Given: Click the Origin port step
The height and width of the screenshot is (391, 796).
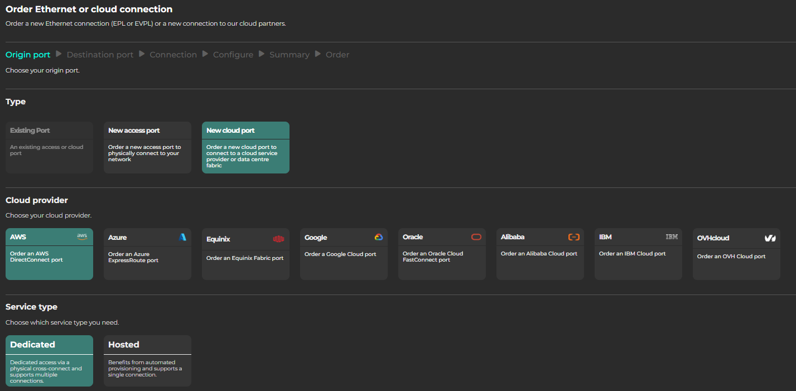Looking at the screenshot, I should (x=28, y=55).
